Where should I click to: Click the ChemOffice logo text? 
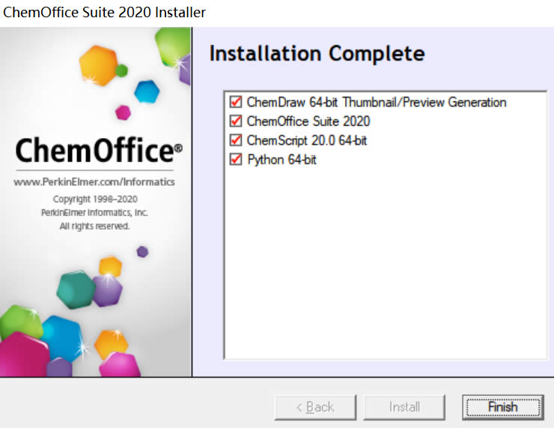(x=94, y=151)
